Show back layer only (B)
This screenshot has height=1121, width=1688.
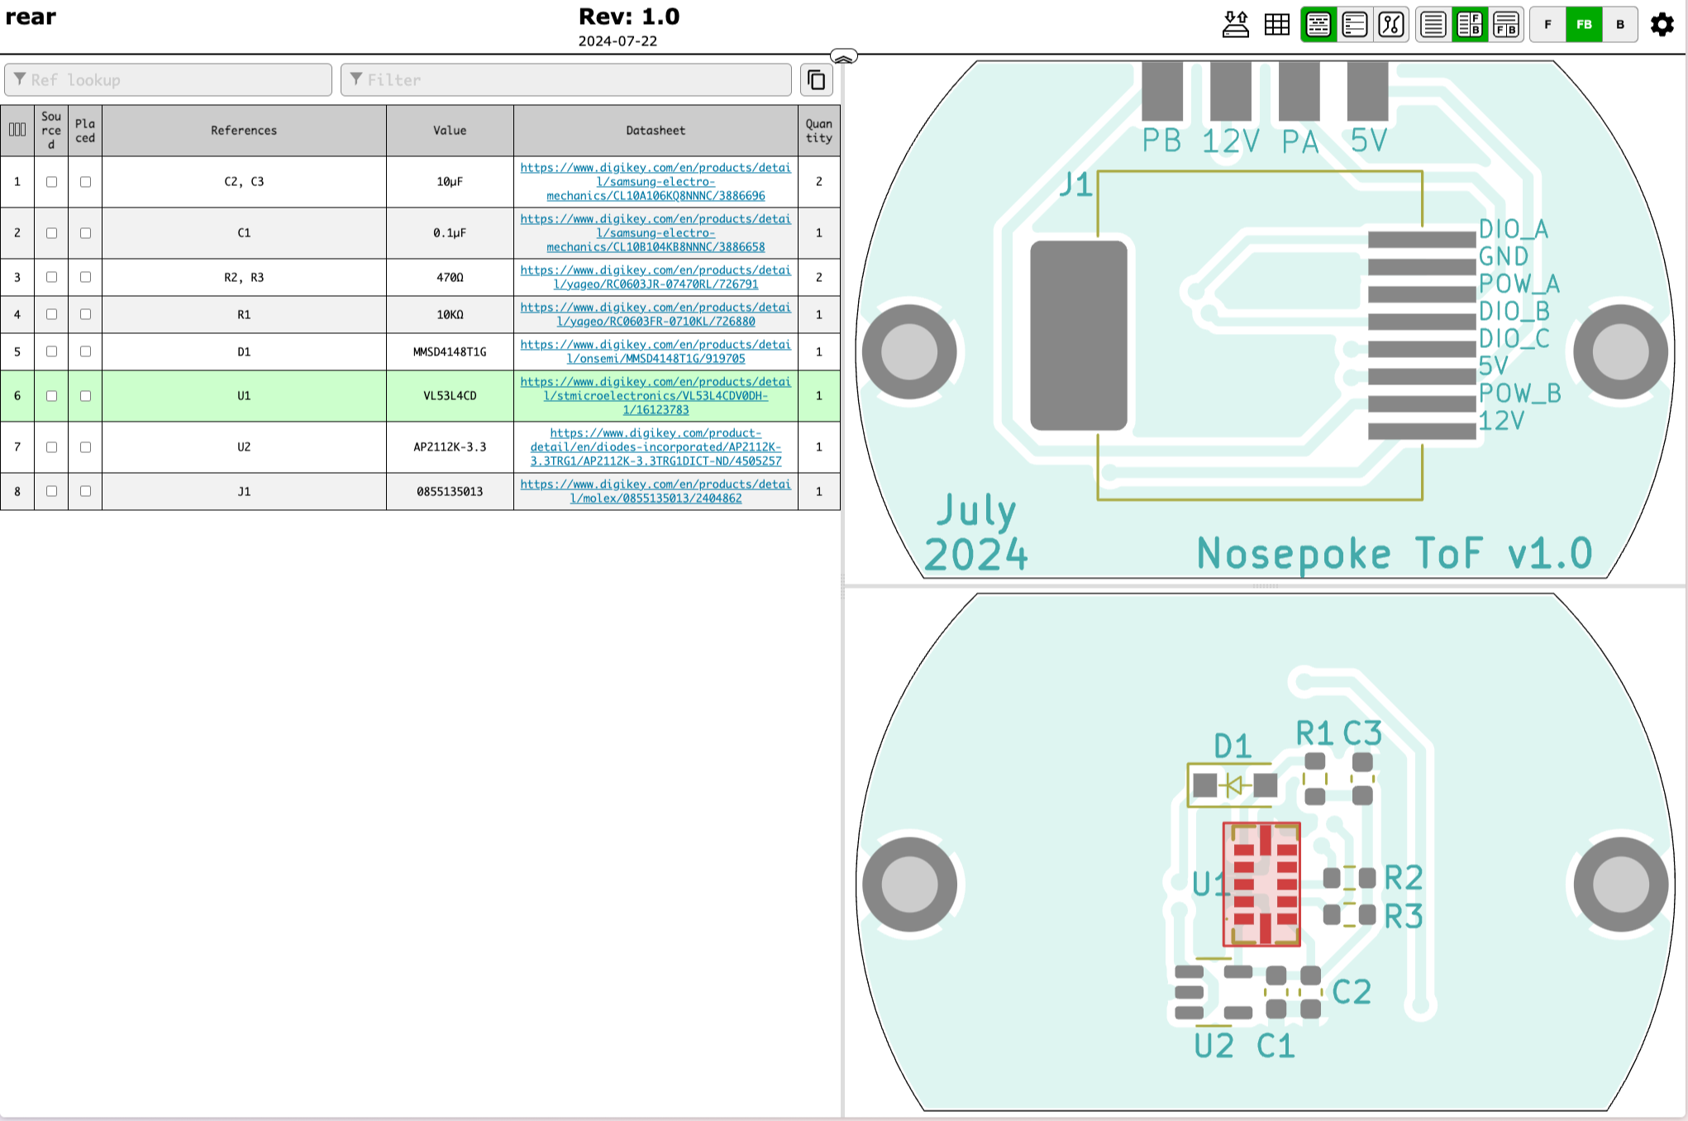click(x=1620, y=25)
